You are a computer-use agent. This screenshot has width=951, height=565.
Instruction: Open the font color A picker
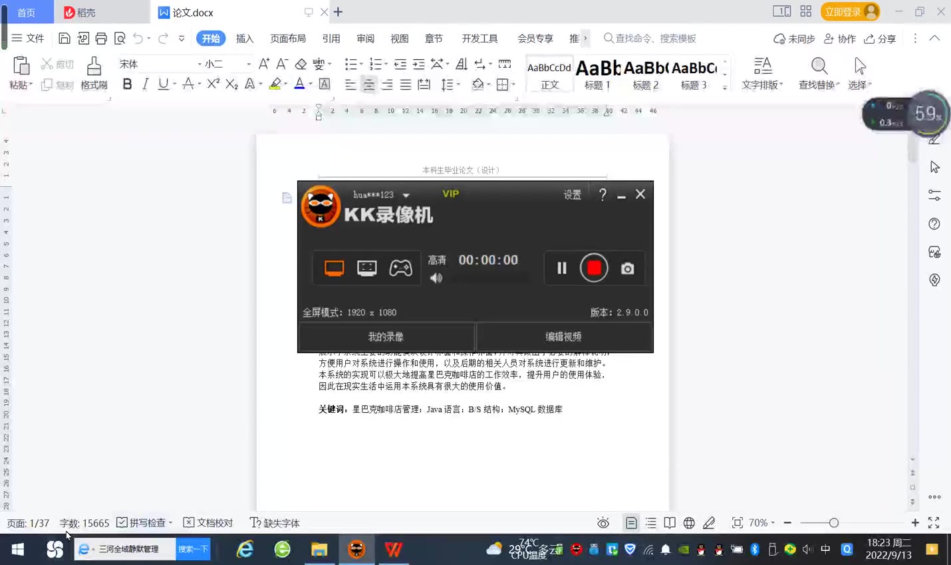coord(299,84)
